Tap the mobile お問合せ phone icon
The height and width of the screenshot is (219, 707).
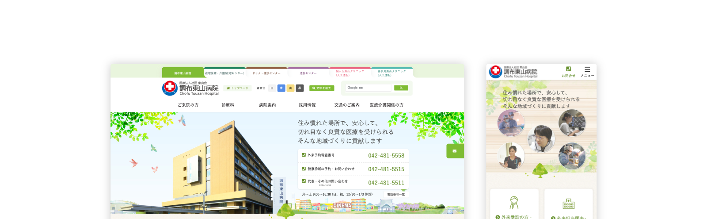tap(568, 71)
